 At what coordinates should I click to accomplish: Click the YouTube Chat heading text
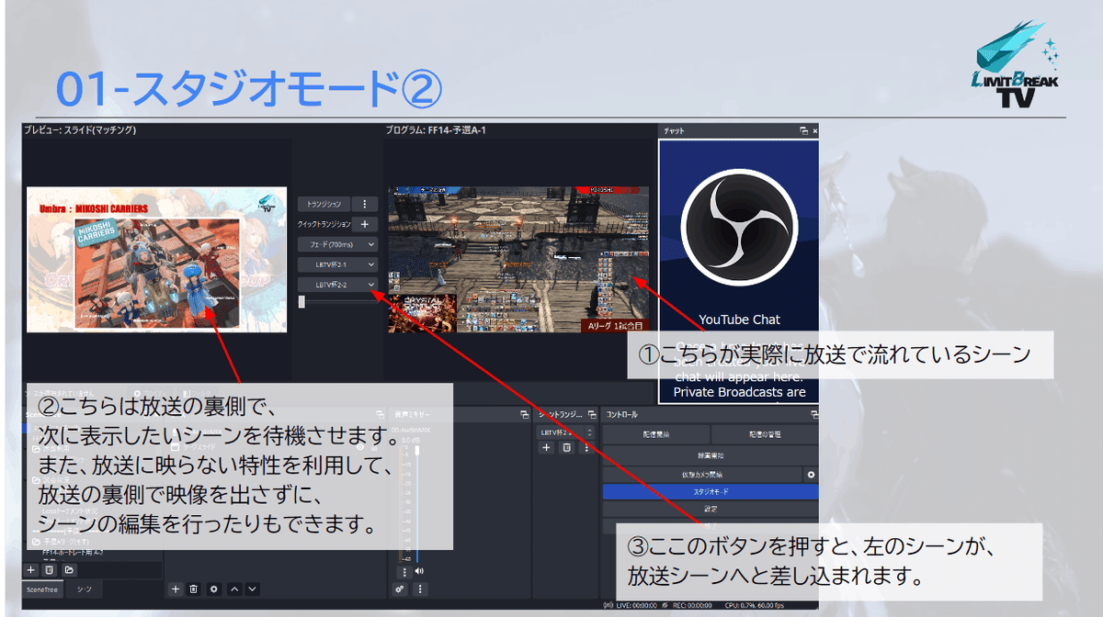pos(739,320)
